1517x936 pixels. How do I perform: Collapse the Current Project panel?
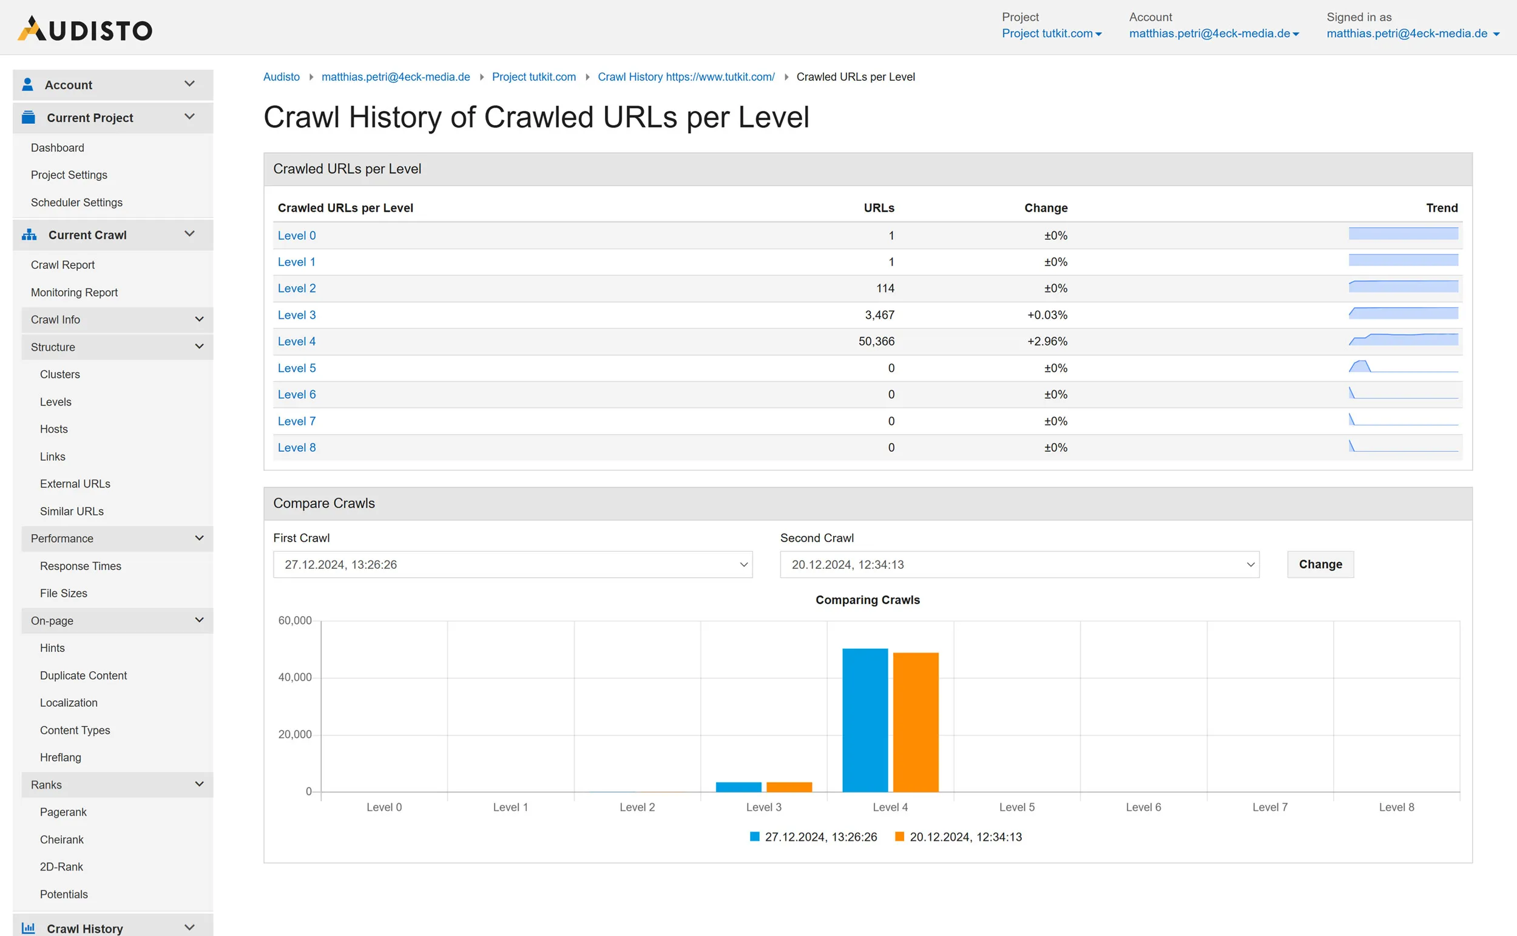click(191, 116)
